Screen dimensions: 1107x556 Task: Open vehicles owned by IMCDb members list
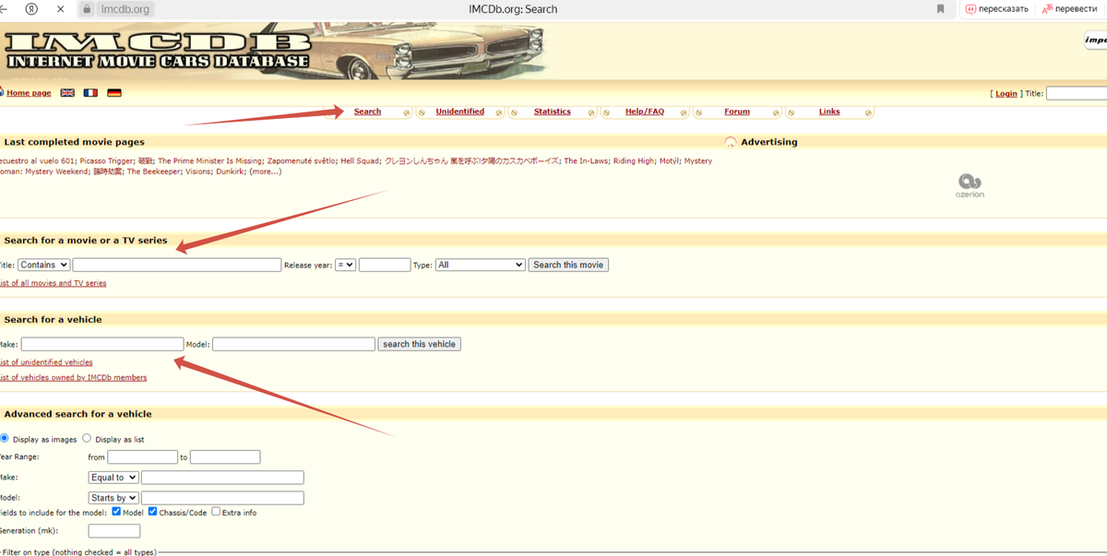(x=73, y=377)
